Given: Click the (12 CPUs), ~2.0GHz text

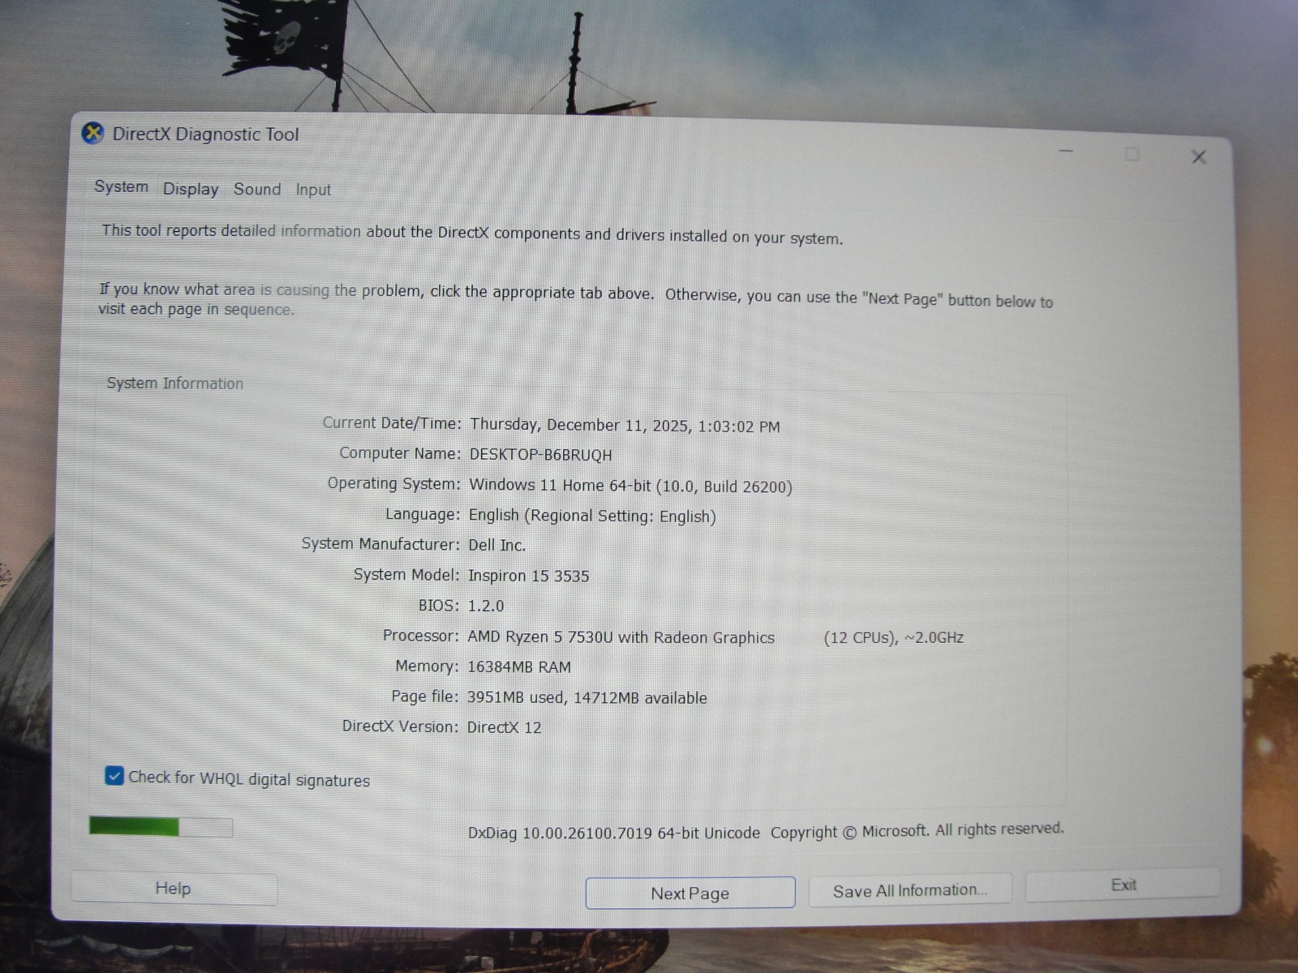Looking at the screenshot, I should [x=893, y=638].
